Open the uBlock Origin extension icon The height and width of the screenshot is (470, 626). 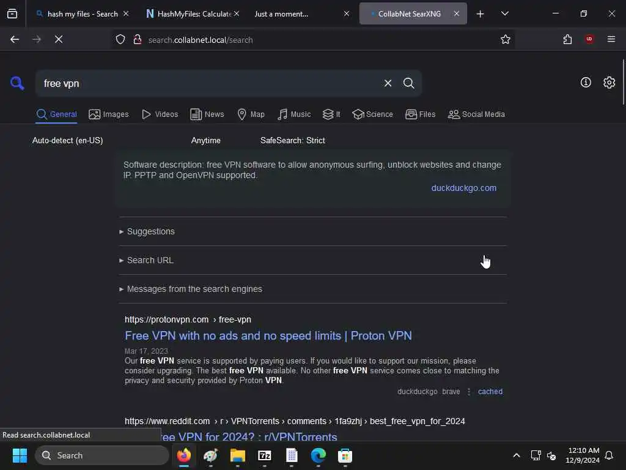click(x=589, y=39)
